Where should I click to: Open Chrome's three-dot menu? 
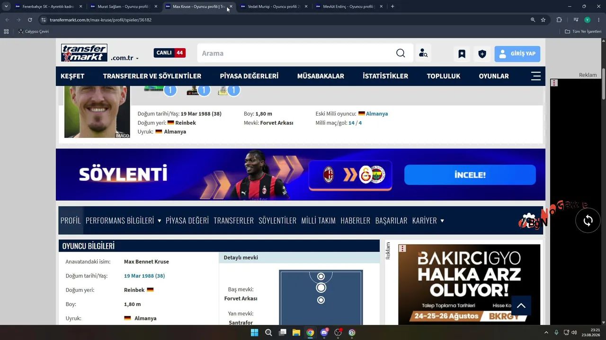599,20
